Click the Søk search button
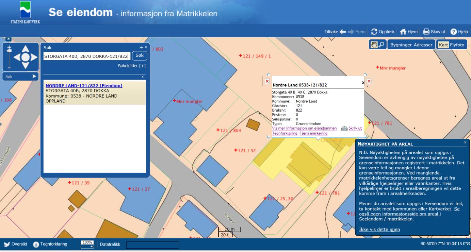 (x=139, y=56)
